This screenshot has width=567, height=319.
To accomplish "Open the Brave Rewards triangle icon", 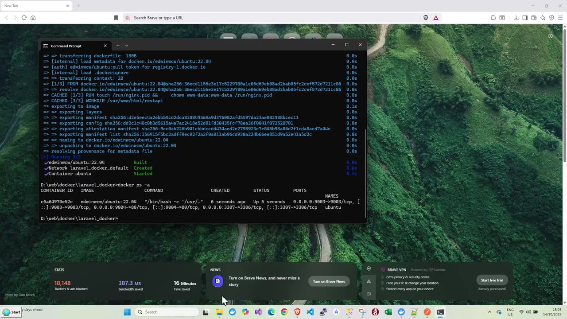I will [x=436, y=18].
